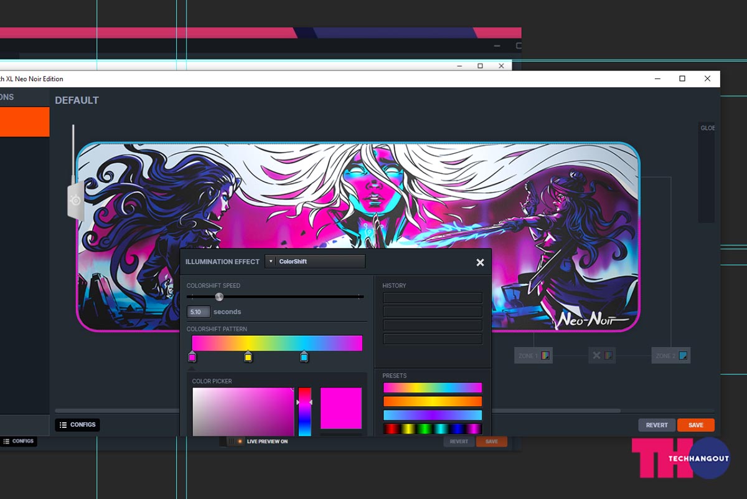Viewport: 747px width, 499px height.
Task: Choose the first empty History slot
Action: [433, 298]
